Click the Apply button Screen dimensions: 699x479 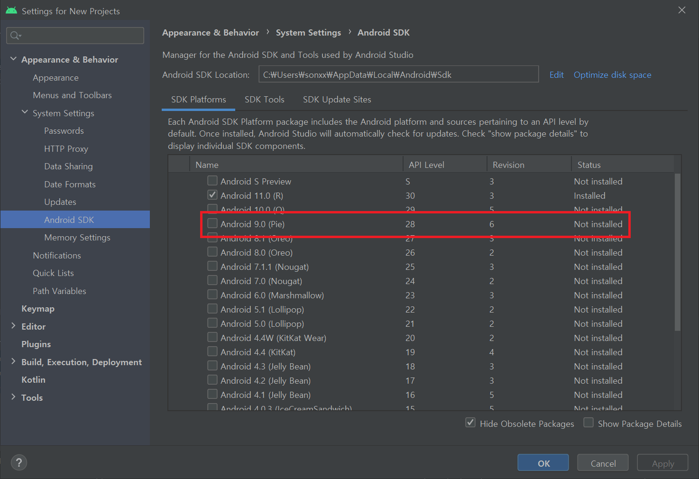pyautogui.click(x=662, y=463)
